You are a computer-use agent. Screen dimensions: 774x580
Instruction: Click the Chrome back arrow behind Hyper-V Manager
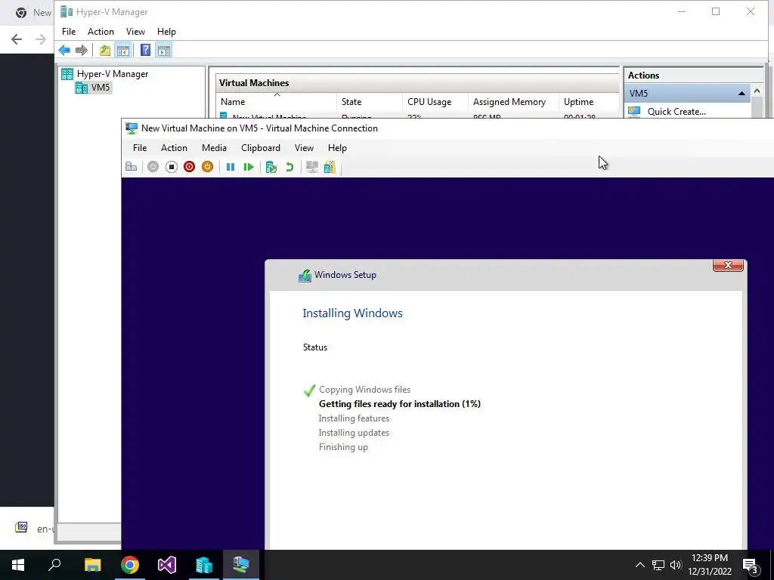pyautogui.click(x=17, y=39)
